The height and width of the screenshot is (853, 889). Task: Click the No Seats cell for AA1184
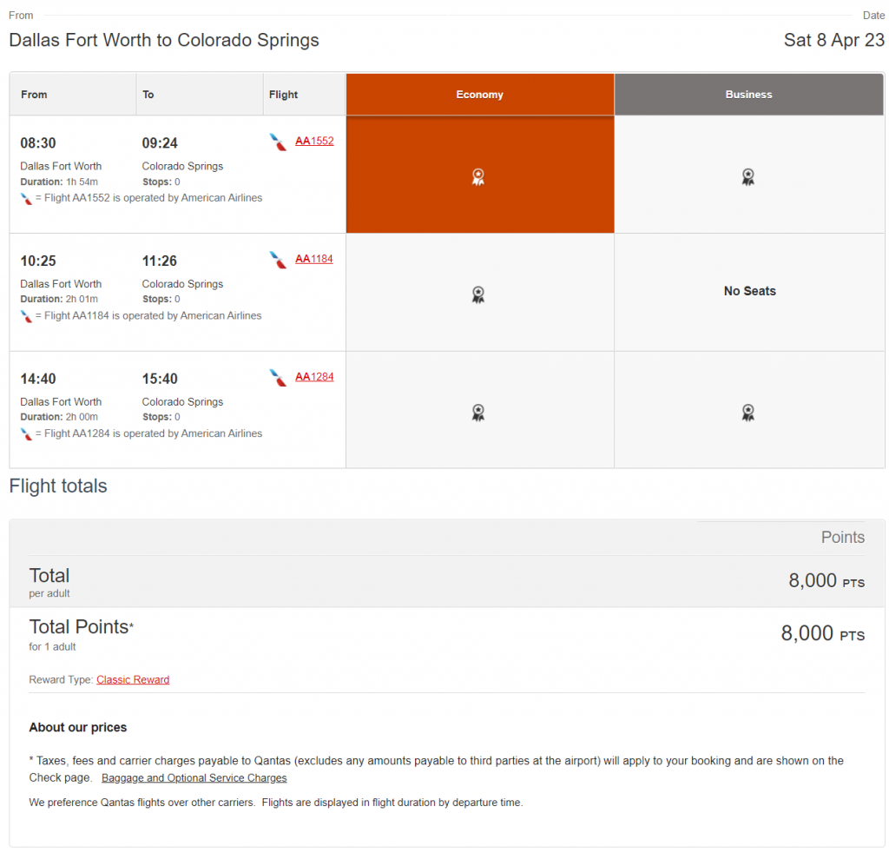[749, 292]
